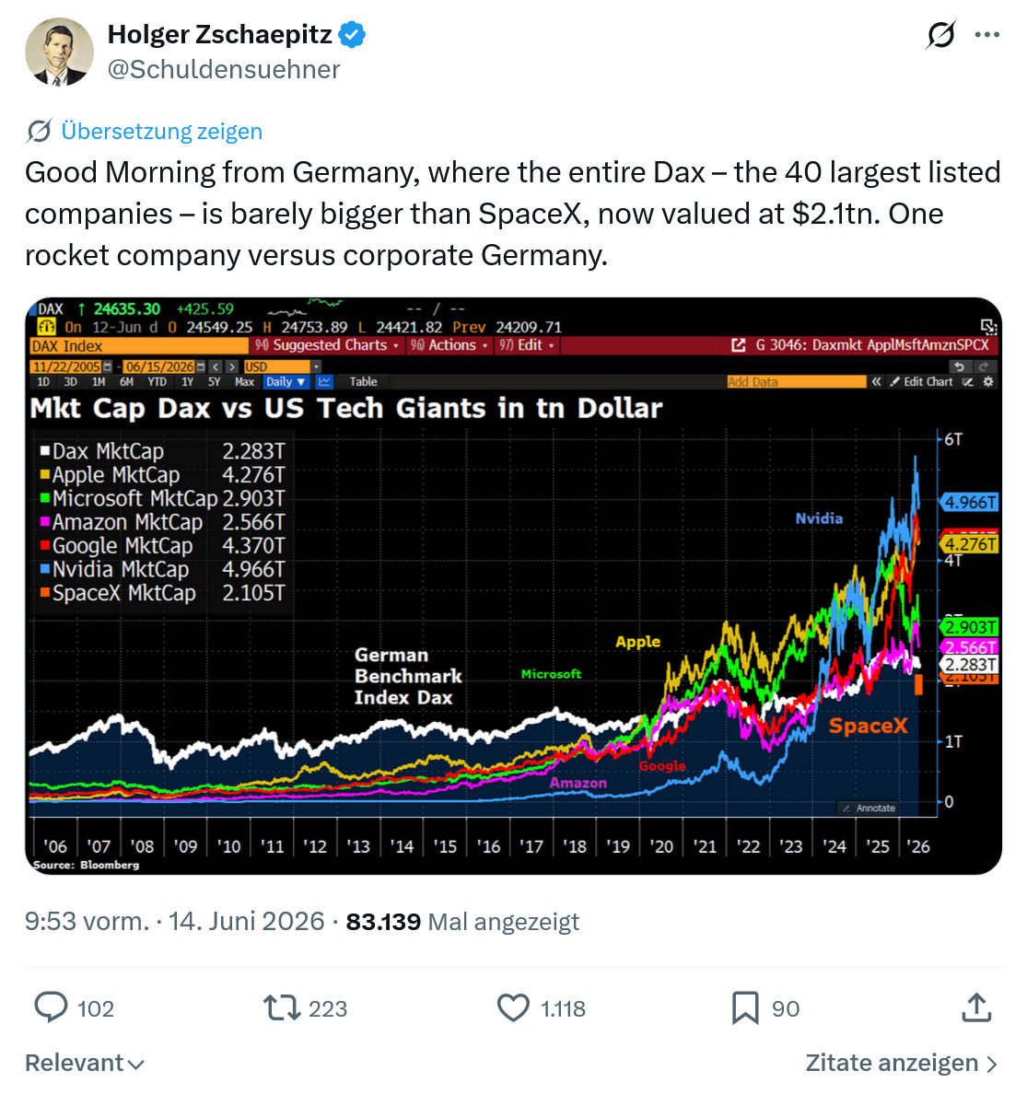This screenshot has width=1027, height=1094.
Task: Open Zitate anzeigen quotes view
Action: pos(902,1063)
